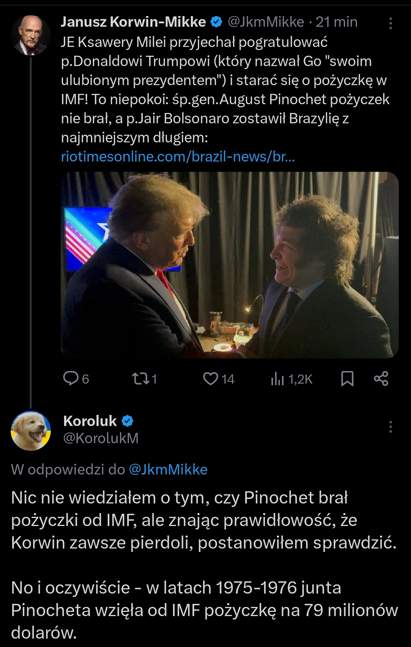Open the riotimesonline.com article link
The image size is (411, 647).
coord(178,157)
